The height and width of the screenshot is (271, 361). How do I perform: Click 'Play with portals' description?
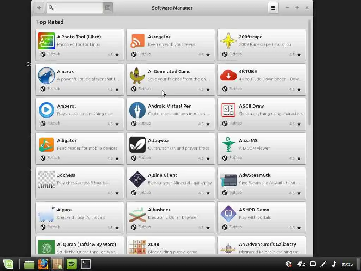pyautogui.click(x=255, y=217)
